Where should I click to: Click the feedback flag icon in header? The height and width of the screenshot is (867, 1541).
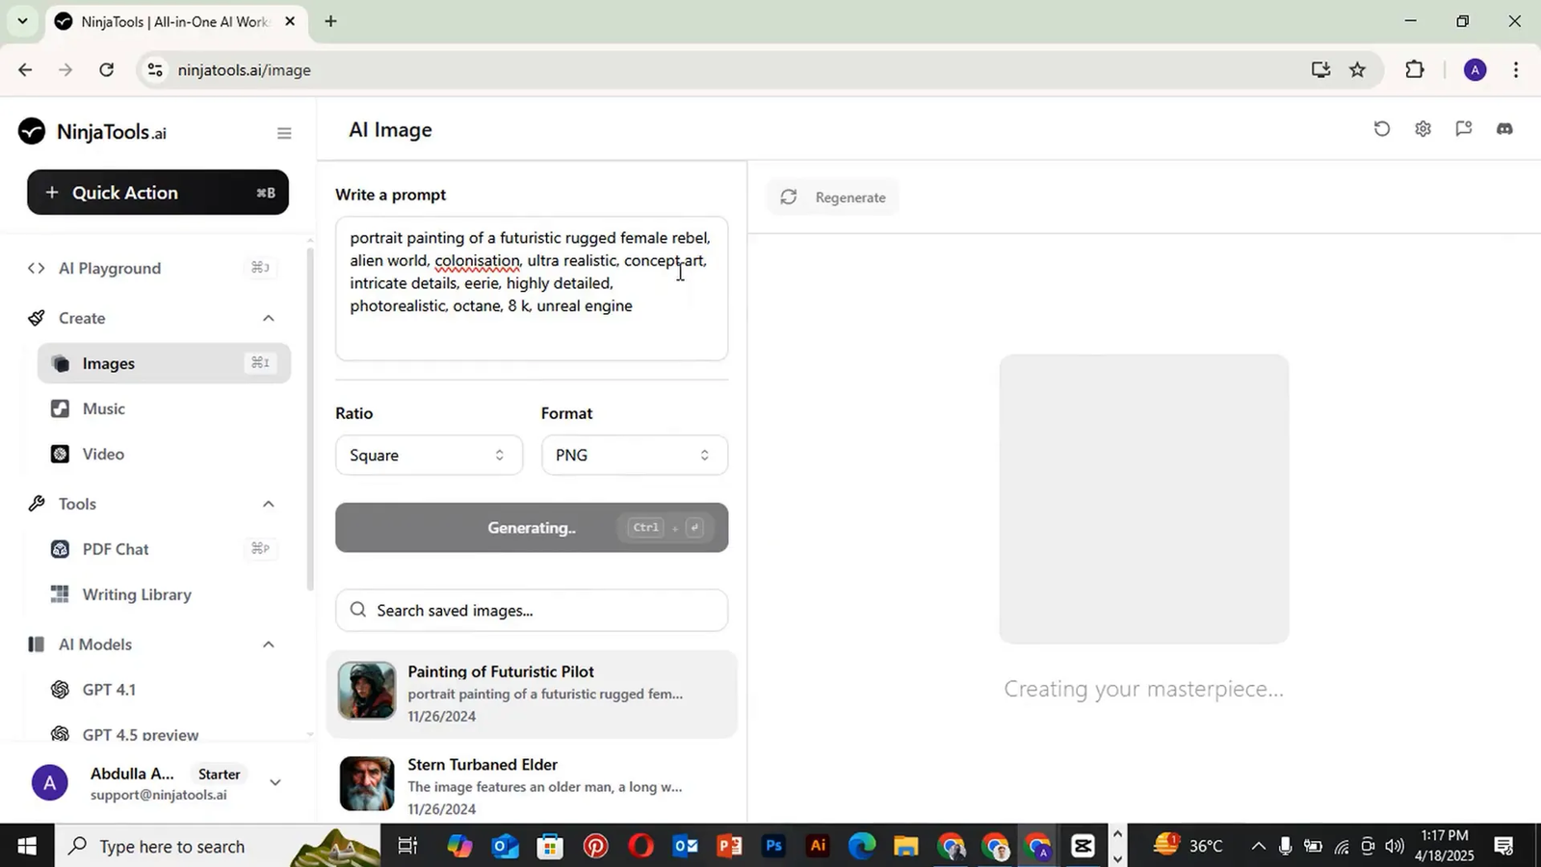click(x=1464, y=129)
